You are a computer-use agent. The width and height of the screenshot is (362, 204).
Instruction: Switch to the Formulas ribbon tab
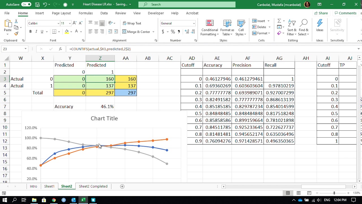(x=86, y=13)
